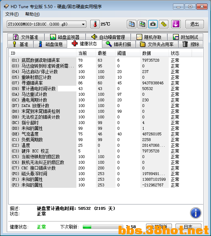Click the 当前 column header
Viewport: 211px width, 236px height.
point(86,53)
